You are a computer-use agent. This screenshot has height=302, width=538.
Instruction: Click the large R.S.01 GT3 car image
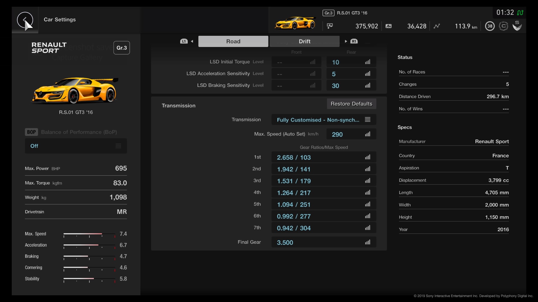tap(75, 90)
